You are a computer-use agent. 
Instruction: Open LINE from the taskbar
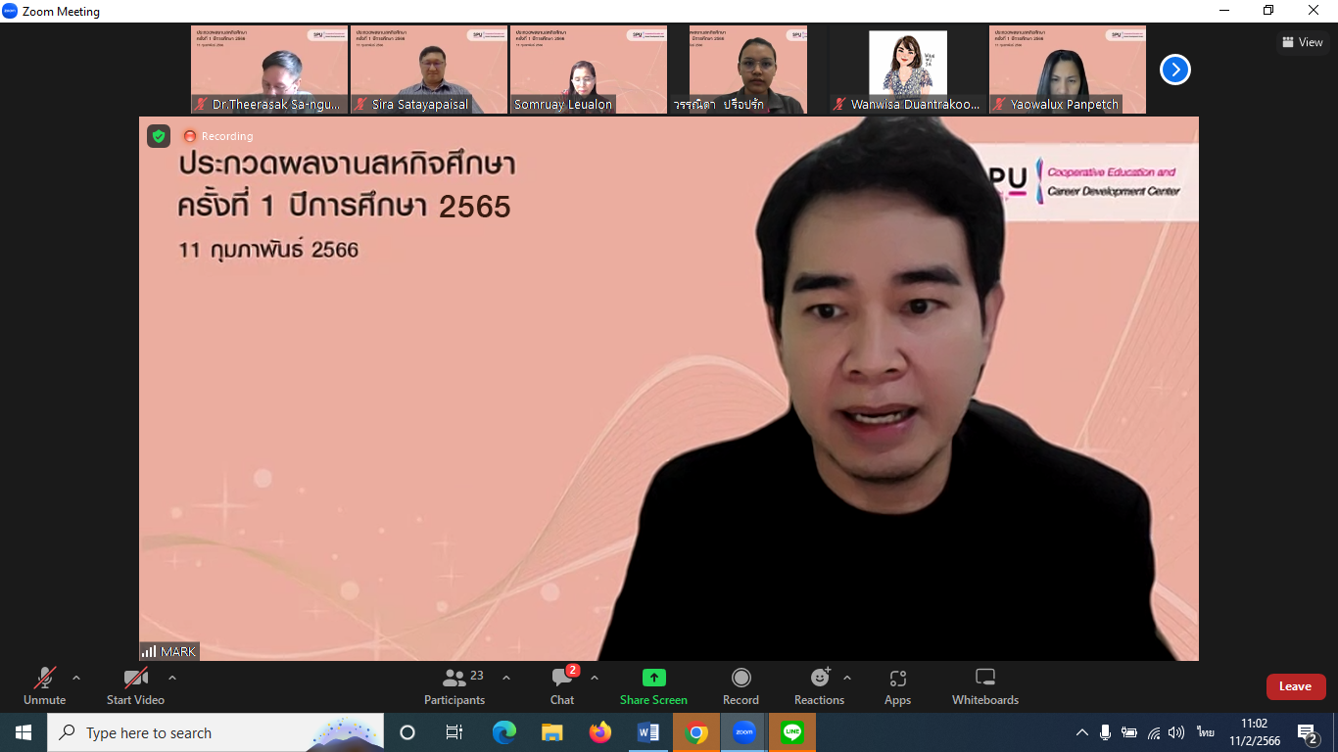[x=792, y=732]
